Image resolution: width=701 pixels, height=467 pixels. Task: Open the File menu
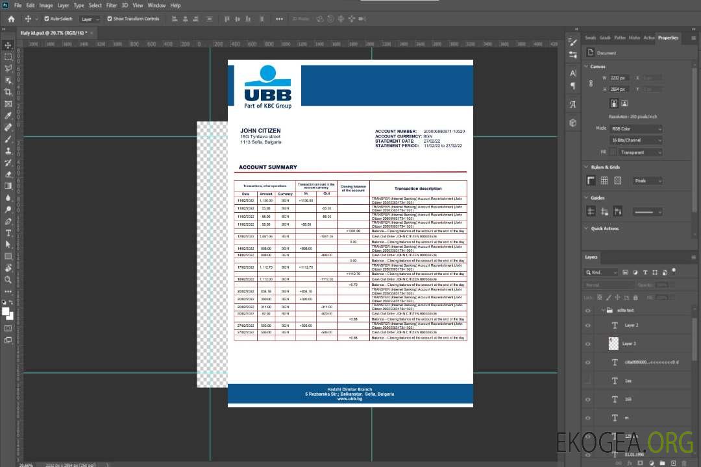[18, 5]
